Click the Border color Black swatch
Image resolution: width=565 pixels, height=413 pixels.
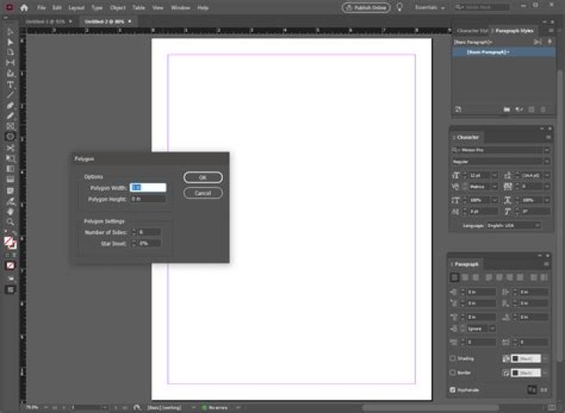(x=526, y=373)
